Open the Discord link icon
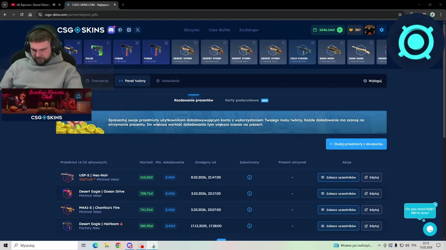This screenshot has width=446, height=250. (111, 30)
